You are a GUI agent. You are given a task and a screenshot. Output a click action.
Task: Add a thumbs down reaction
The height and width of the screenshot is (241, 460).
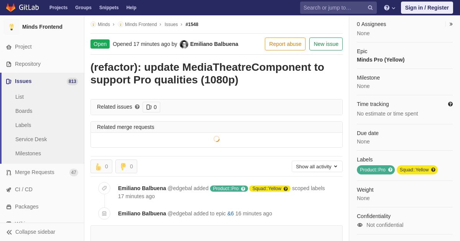127,166
